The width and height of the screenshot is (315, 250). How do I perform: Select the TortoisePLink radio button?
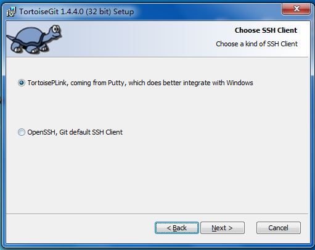(22, 83)
